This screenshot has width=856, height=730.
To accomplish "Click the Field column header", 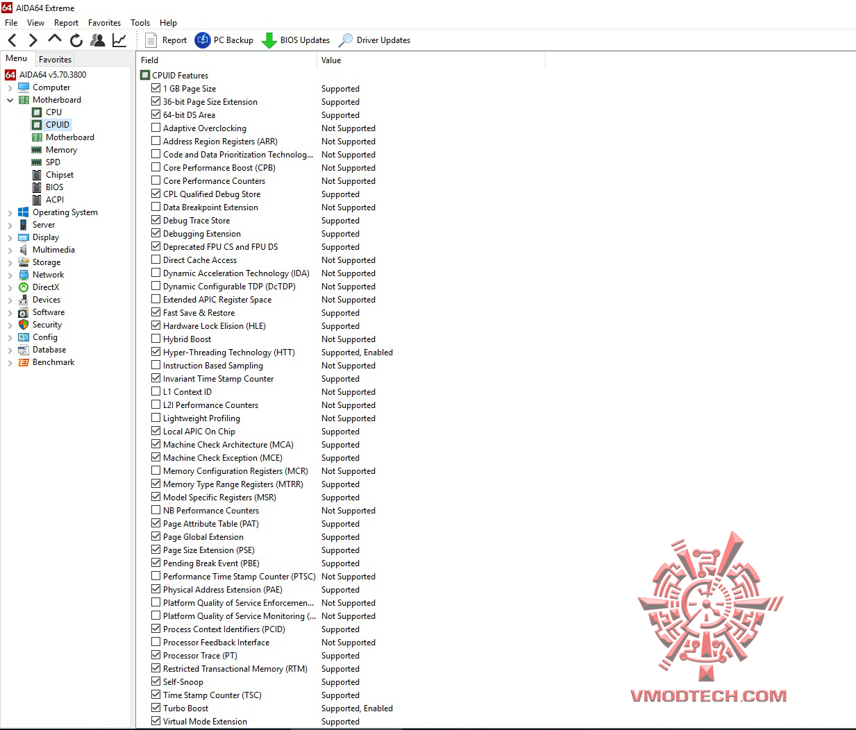I will (x=226, y=60).
